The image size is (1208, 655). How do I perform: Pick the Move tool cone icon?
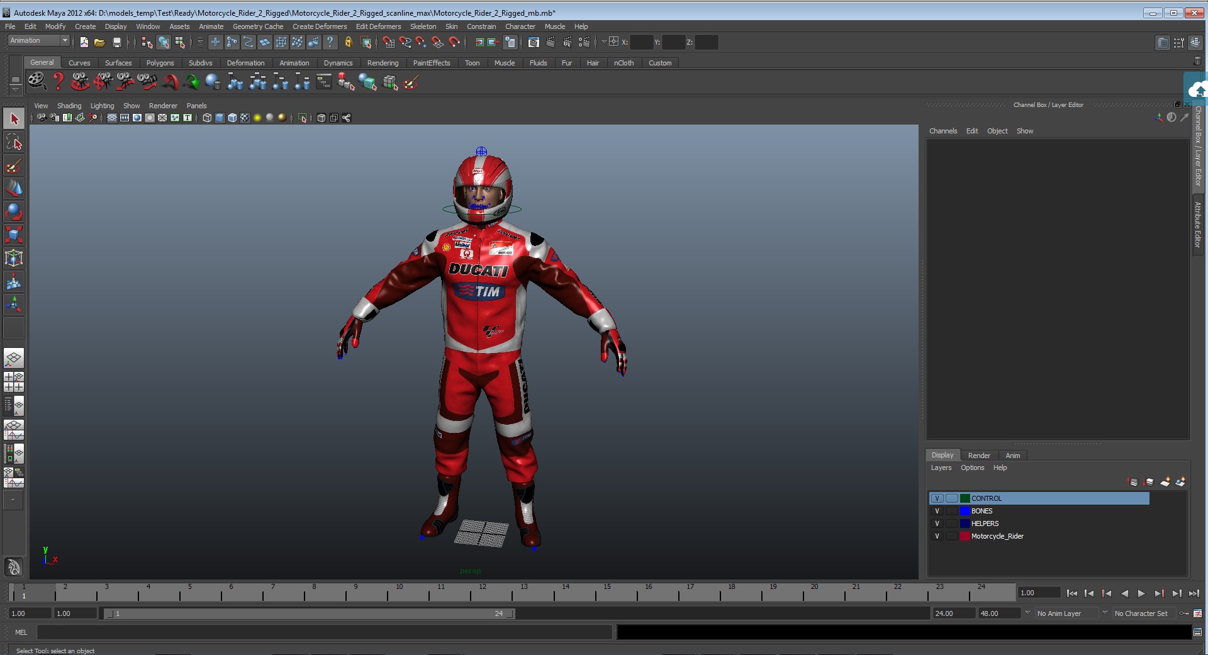coord(14,188)
